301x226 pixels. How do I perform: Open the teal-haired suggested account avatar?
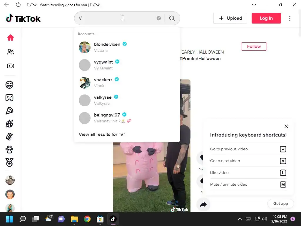[x=10, y=208]
